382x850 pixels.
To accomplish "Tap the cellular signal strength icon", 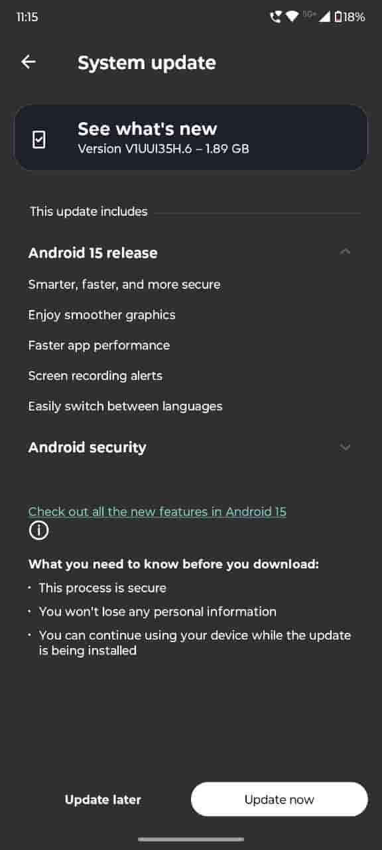I will pyautogui.click(x=324, y=17).
